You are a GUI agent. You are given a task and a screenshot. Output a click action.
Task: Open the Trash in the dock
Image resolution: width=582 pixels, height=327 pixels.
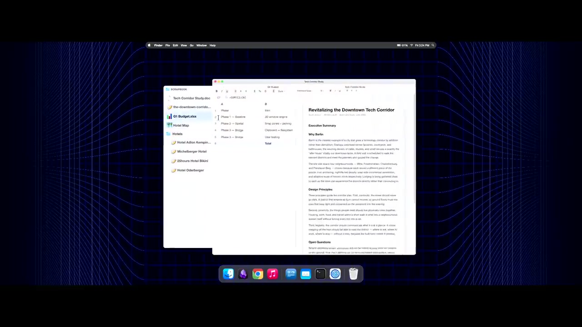pyautogui.click(x=353, y=274)
